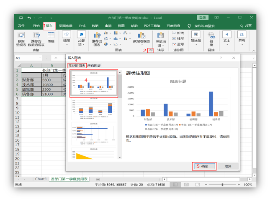This screenshot has height=201, width=270.
Task: Click the Share button
Action: point(246,26)
